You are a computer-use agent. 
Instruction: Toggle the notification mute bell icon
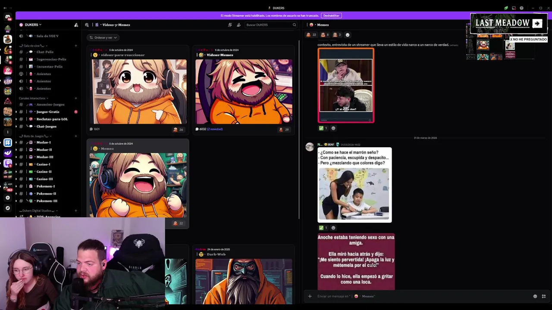tap(230, 25)
